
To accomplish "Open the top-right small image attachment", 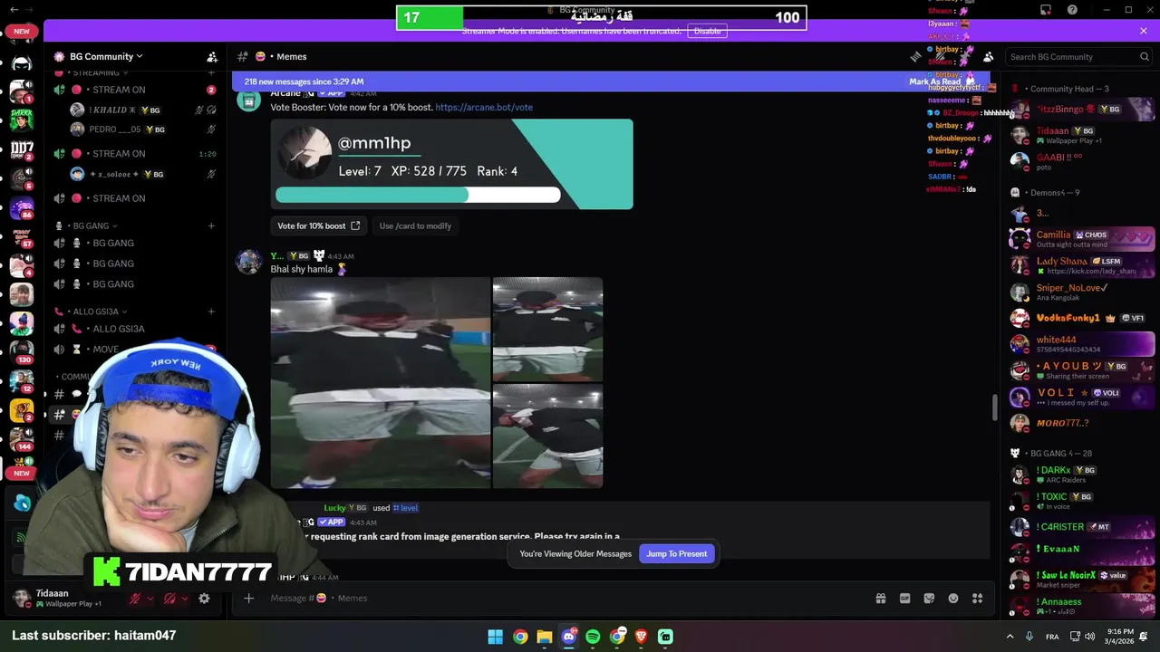I will 547,329.
